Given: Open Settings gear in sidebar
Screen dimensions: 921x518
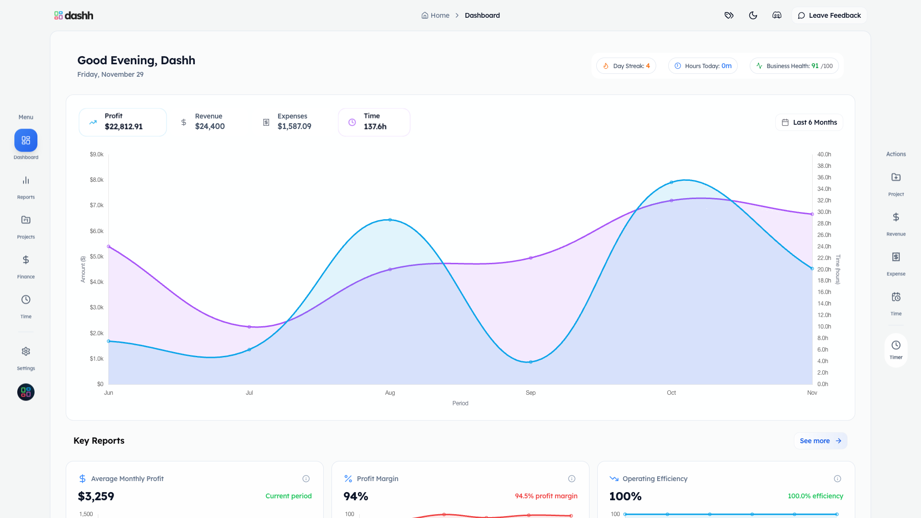Looking at the screenshot, I should (26, 352).
